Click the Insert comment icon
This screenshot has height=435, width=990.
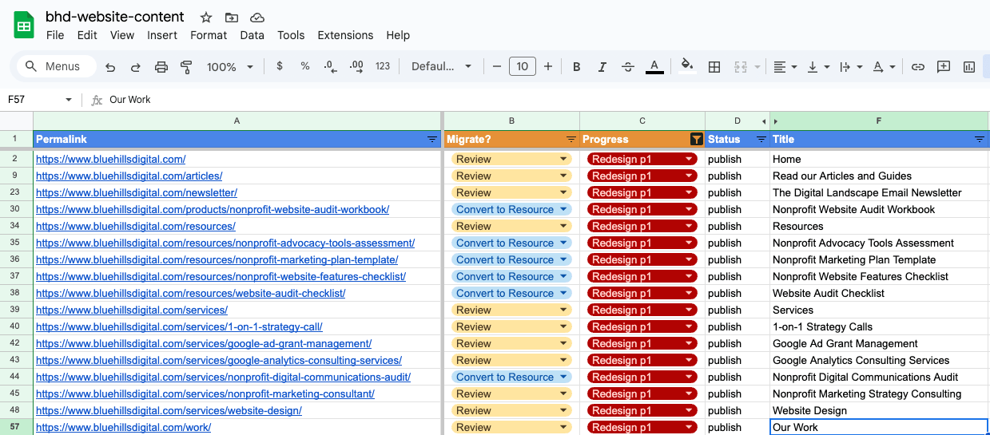944,67
